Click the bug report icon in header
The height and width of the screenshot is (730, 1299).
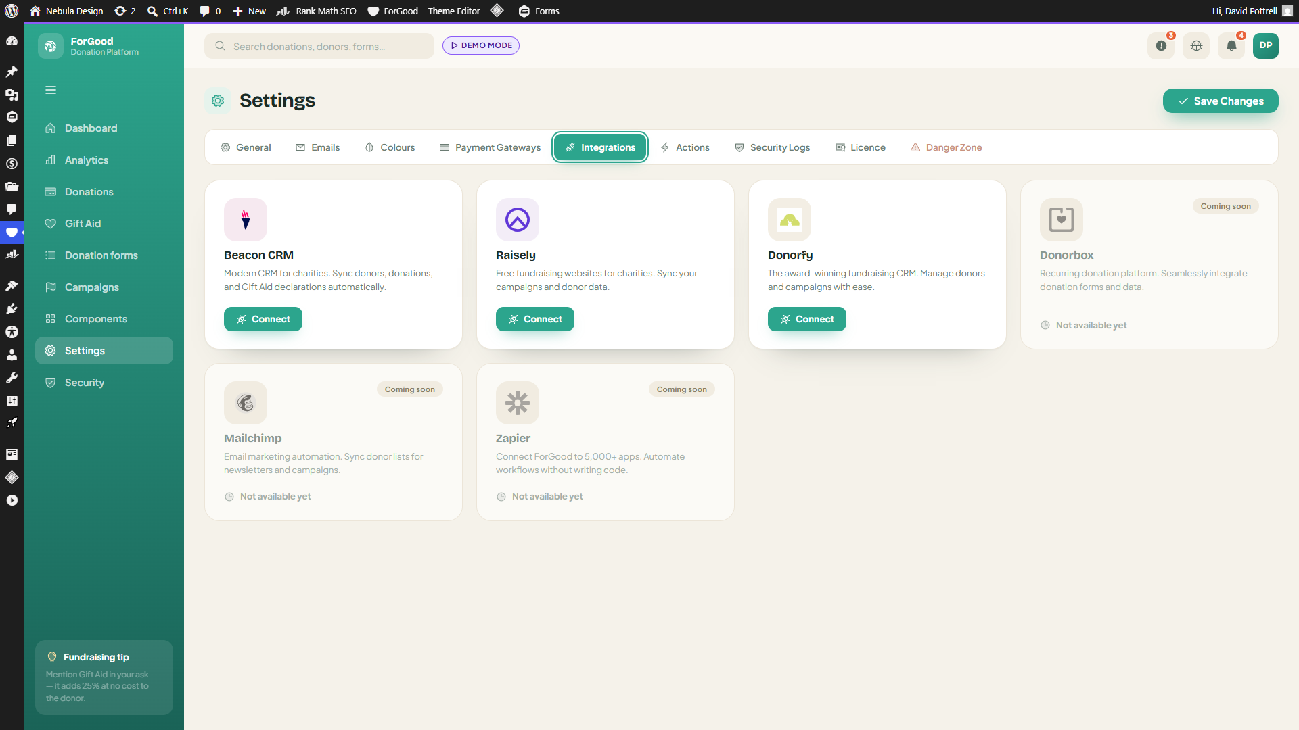point(1196,46)
